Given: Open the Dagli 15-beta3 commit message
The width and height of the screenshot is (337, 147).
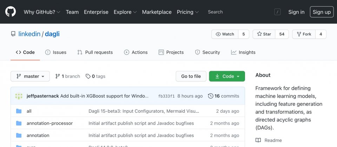Looking at the screenshot, I should pos(144,111).
